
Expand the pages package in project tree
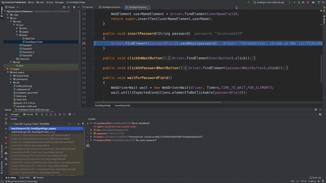coord(17,32)
